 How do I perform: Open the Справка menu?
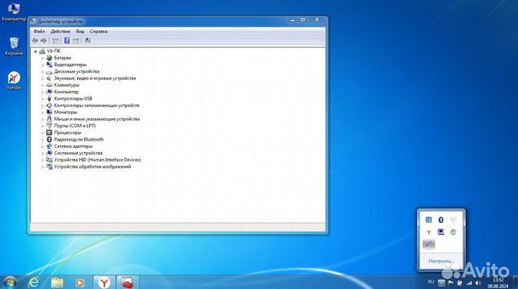(99, 32)
